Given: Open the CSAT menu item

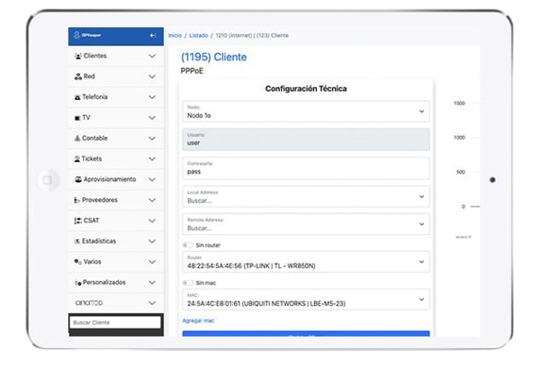Looking at the screenshot, I should pyautogui.click(x=116, y=220).
